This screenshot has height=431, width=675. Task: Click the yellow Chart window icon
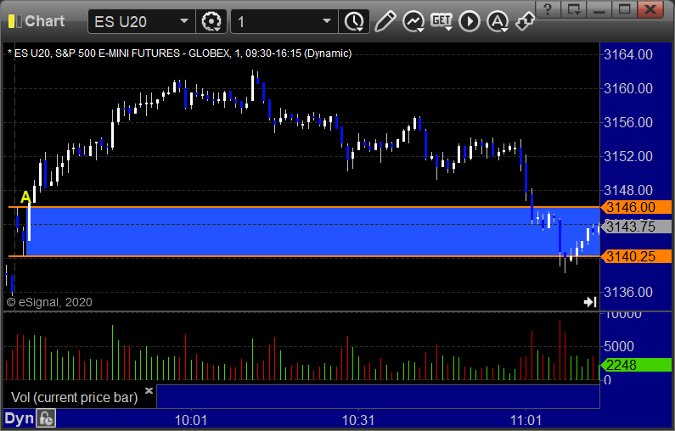[x=14, y=21]
